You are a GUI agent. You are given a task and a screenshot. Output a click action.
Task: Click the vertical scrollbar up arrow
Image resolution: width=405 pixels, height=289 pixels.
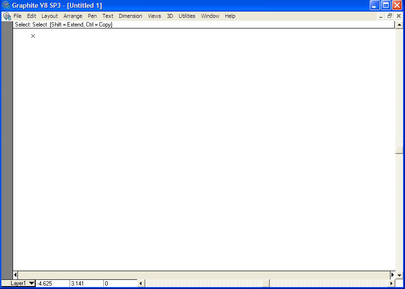tap(399, 25)
